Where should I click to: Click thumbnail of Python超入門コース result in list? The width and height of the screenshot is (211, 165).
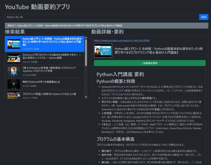pos(14,44)
